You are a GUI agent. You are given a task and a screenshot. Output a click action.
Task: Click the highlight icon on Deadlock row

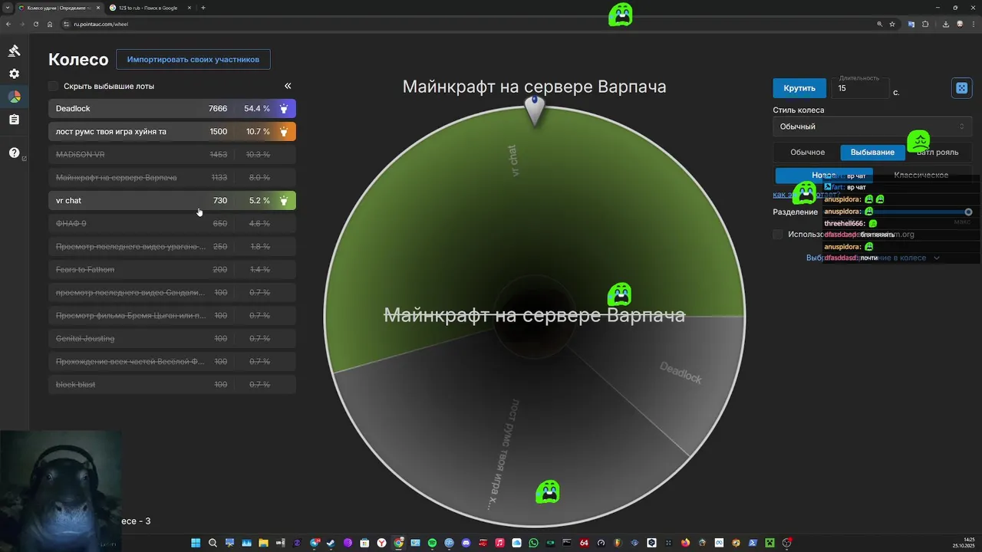(x=284, y=109)
